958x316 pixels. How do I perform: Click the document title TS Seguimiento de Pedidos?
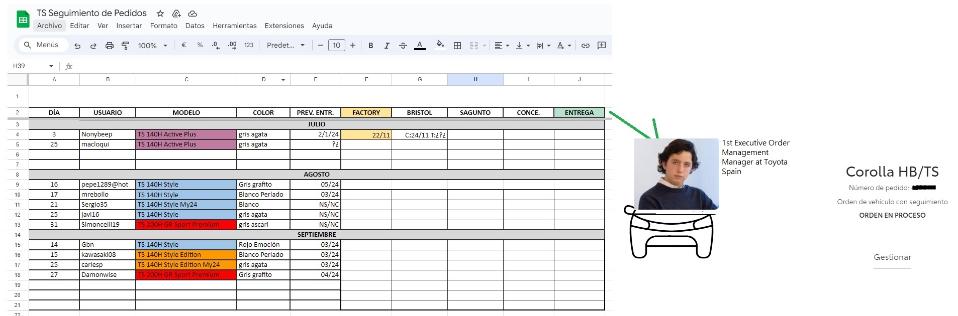(92, 13)
